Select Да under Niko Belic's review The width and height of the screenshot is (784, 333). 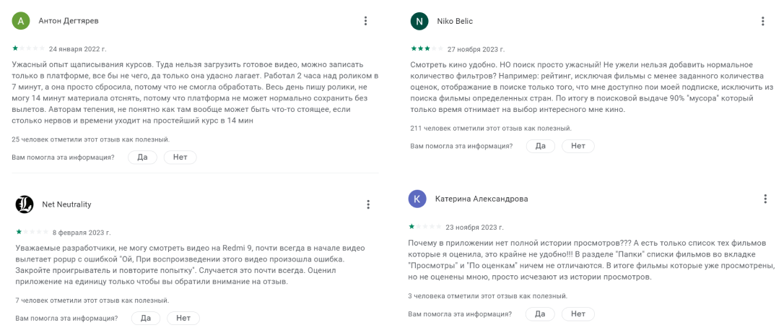click(540, 146)
